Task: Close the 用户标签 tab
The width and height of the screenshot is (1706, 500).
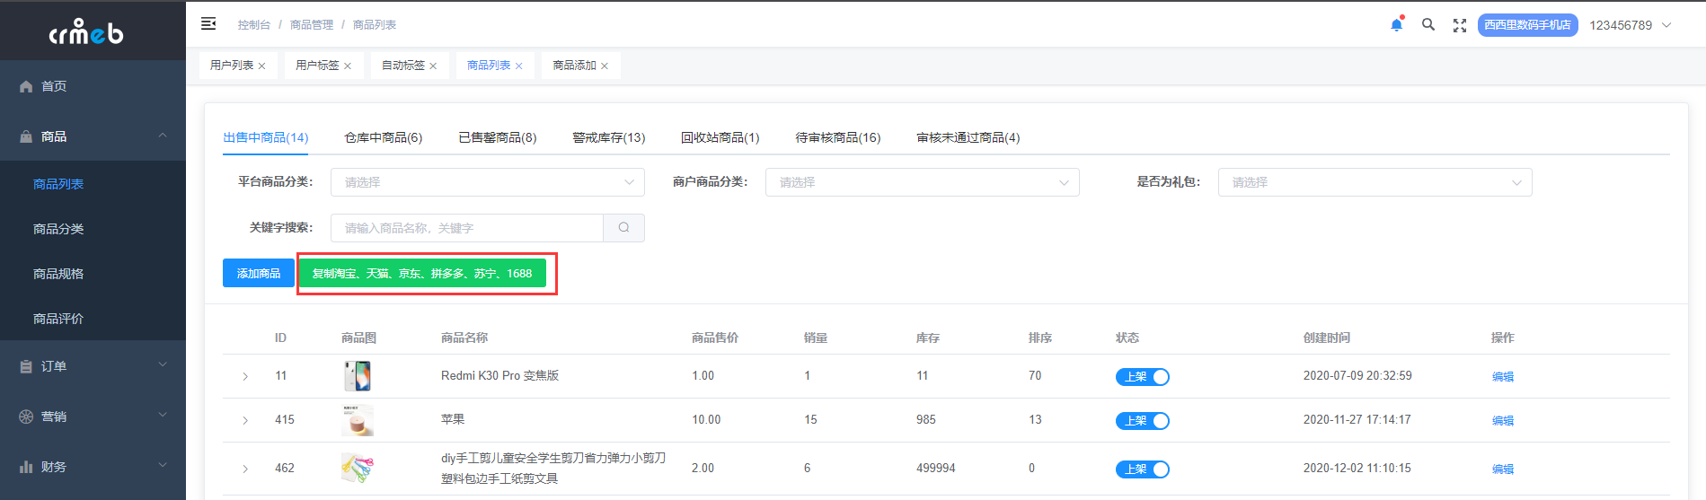Action: (348, 66)
